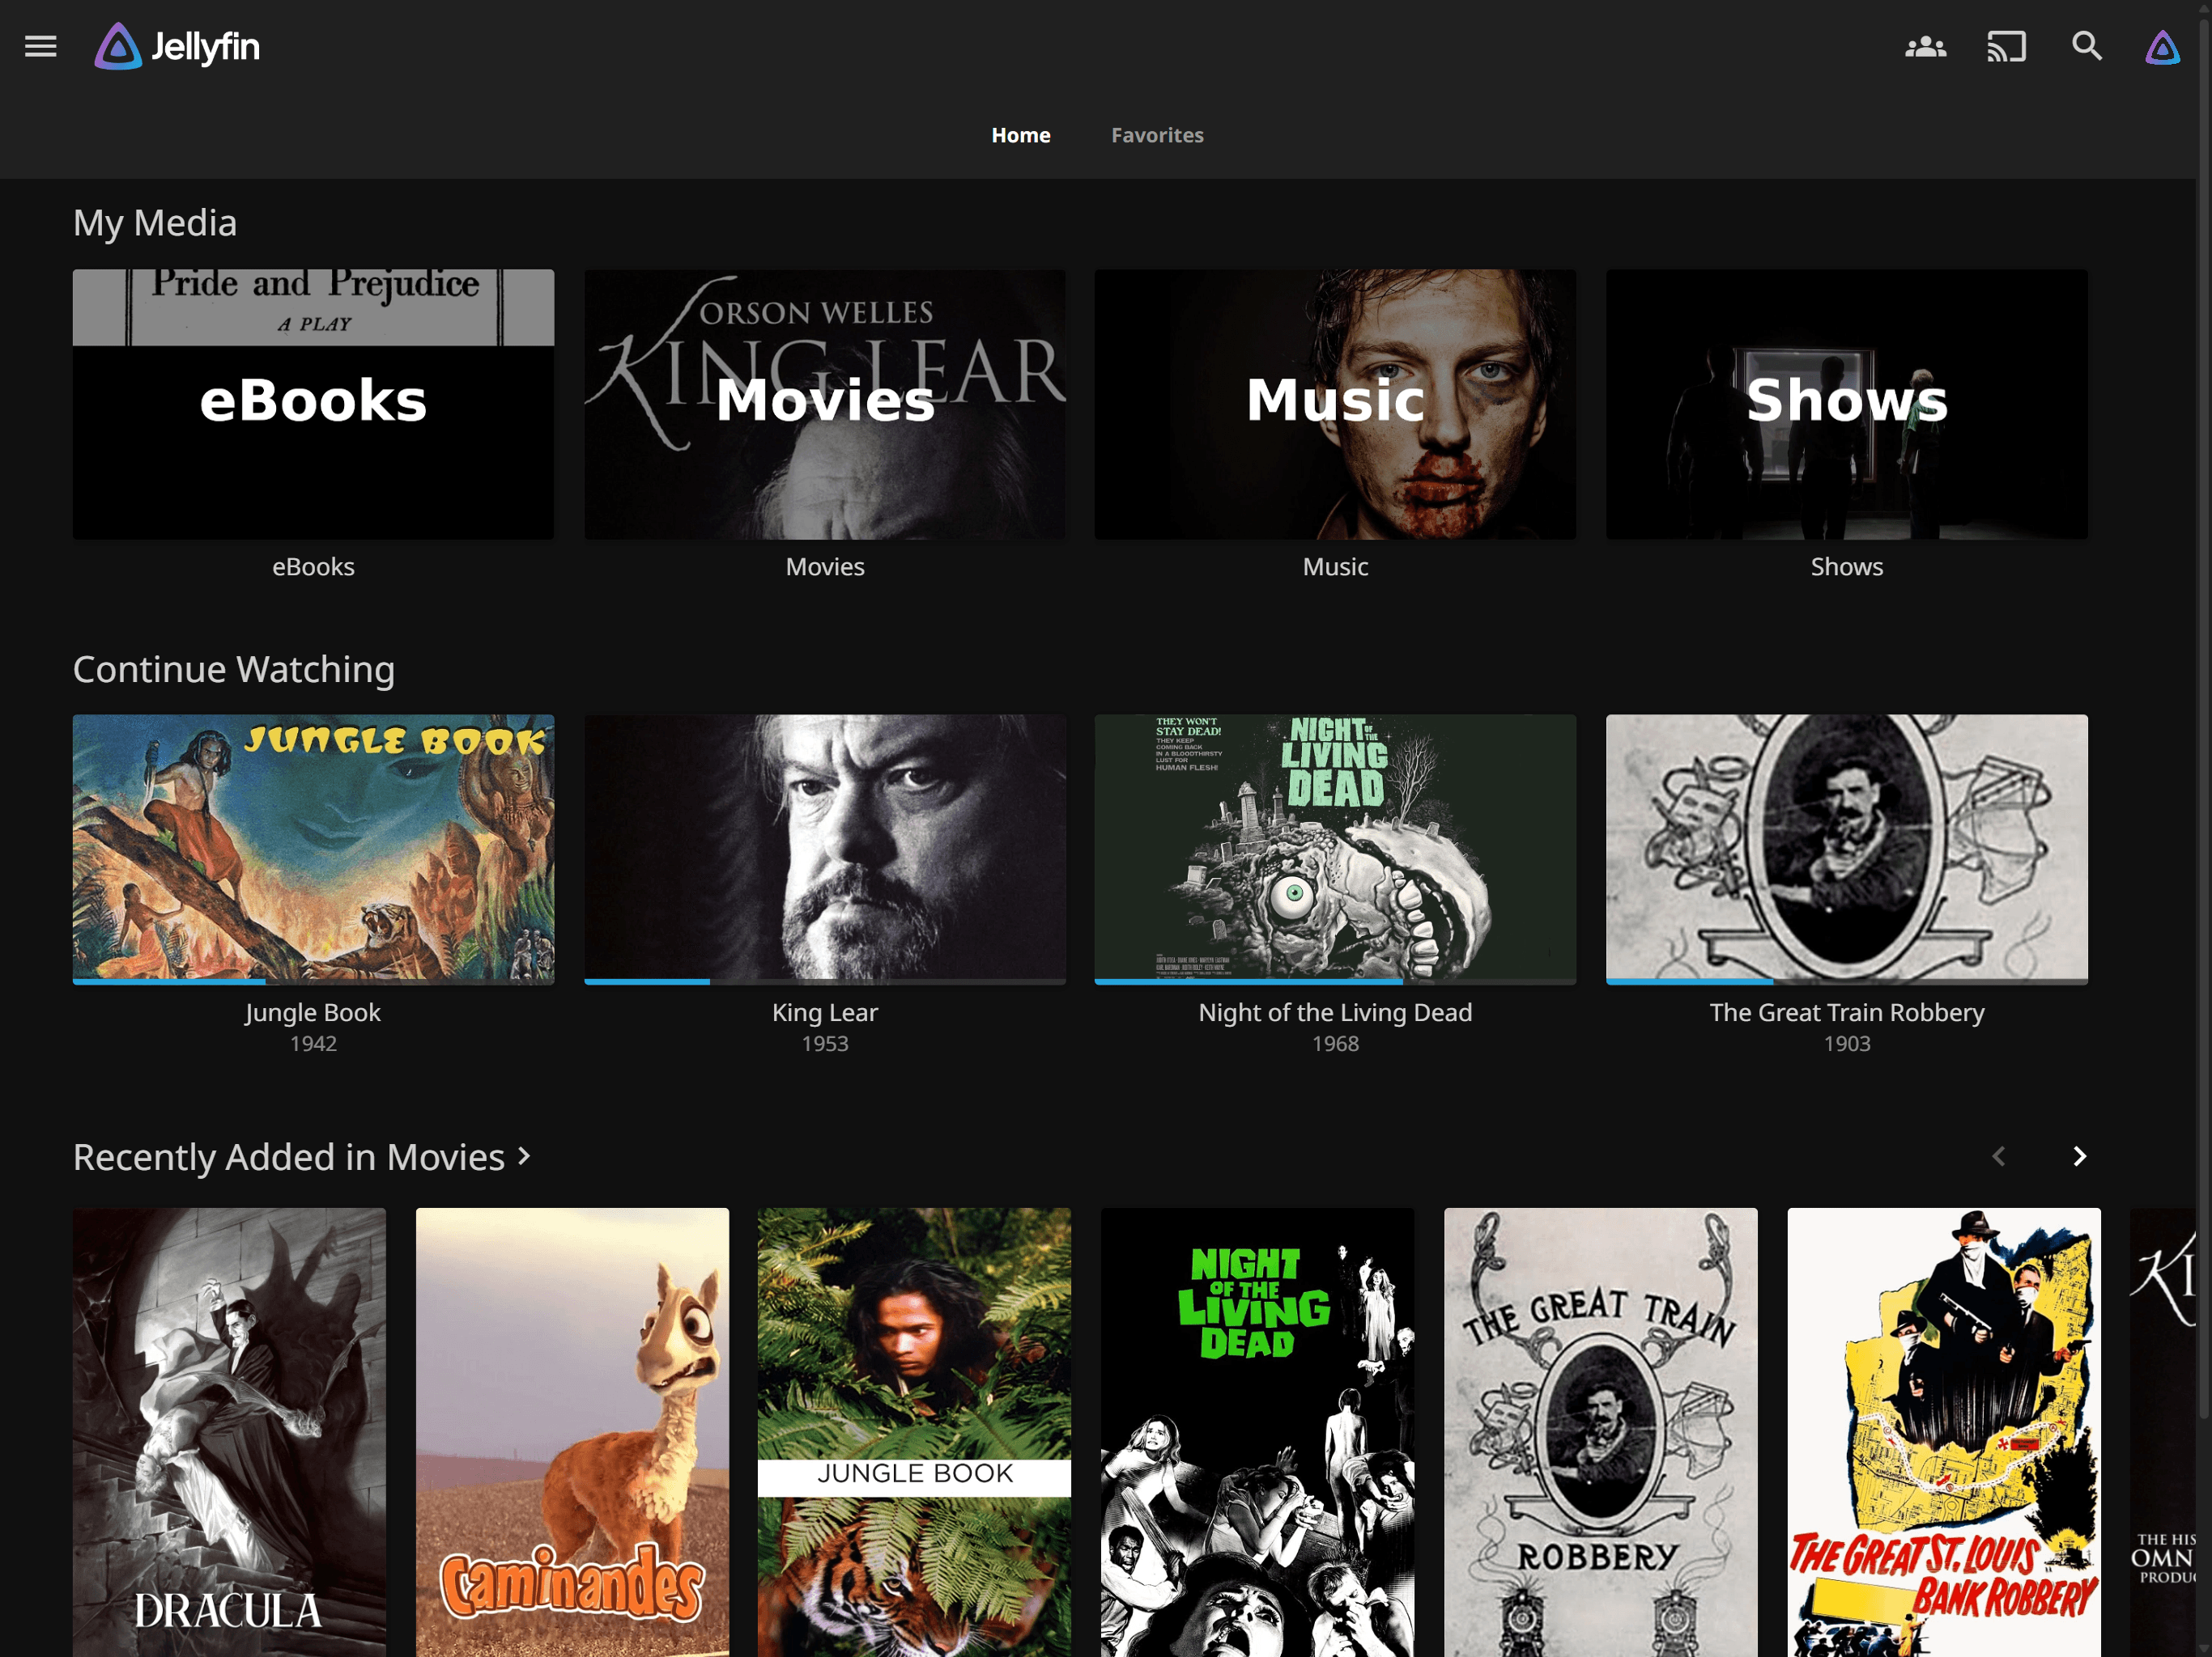The width and height of the screenshot is (2212, 1657).
Task: Open Night of the Living Dead poster
Action: [1257, 1432]
